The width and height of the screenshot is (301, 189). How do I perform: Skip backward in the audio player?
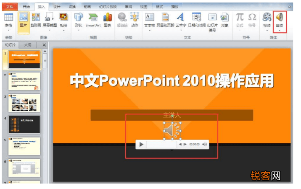[180, 144]
